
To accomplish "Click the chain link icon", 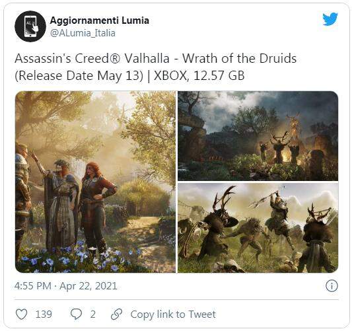I will [x=116, y=314].
